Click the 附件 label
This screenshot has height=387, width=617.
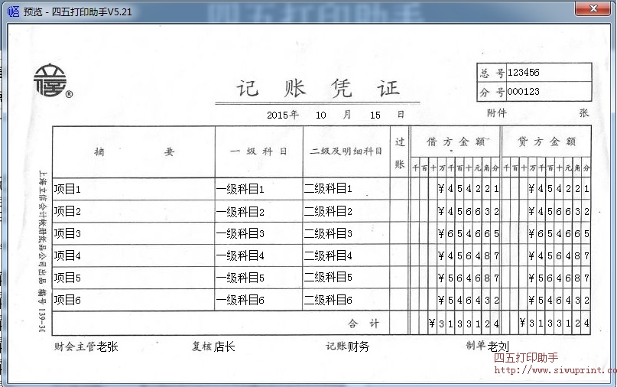[x=497, y=113]
